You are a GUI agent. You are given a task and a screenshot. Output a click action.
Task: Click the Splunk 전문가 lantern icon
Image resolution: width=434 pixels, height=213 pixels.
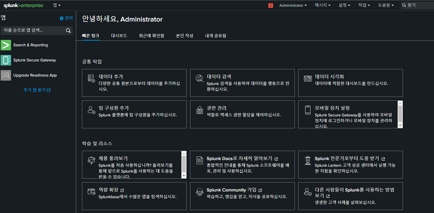click(x=307, y=160)
